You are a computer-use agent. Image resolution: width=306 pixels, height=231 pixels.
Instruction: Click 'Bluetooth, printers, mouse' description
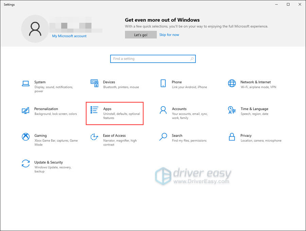[x=121, y=87]
